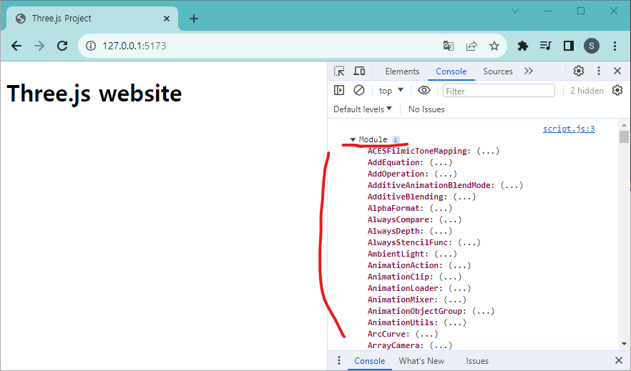The width and height of the screenshot is (631, 371).
Task: Open the tab search chevron in title bar
Action: [514, 11]
